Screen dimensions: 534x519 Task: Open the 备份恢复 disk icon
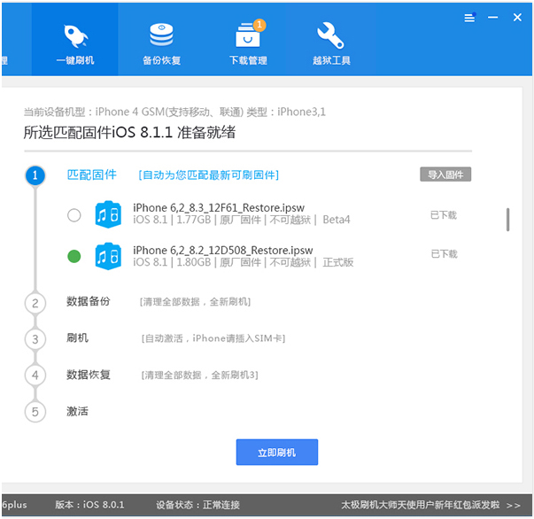[162, 43]
